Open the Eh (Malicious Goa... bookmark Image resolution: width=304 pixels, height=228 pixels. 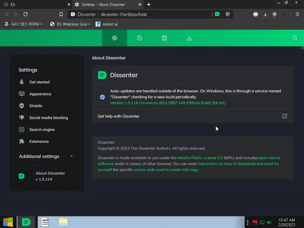[x=70, y=24]
